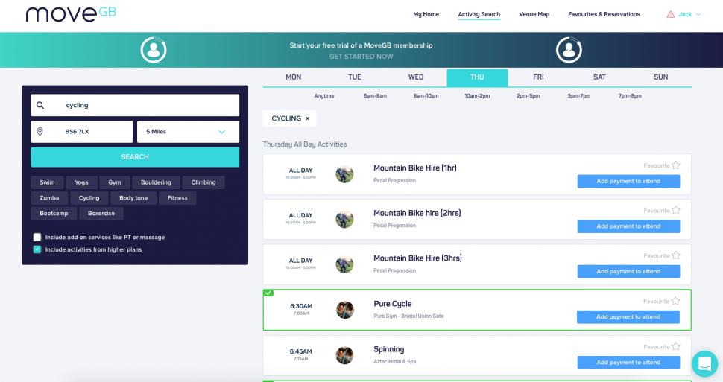Click the location pin icon
This screenshot has width=723, height=382.
tap(40, 132)
